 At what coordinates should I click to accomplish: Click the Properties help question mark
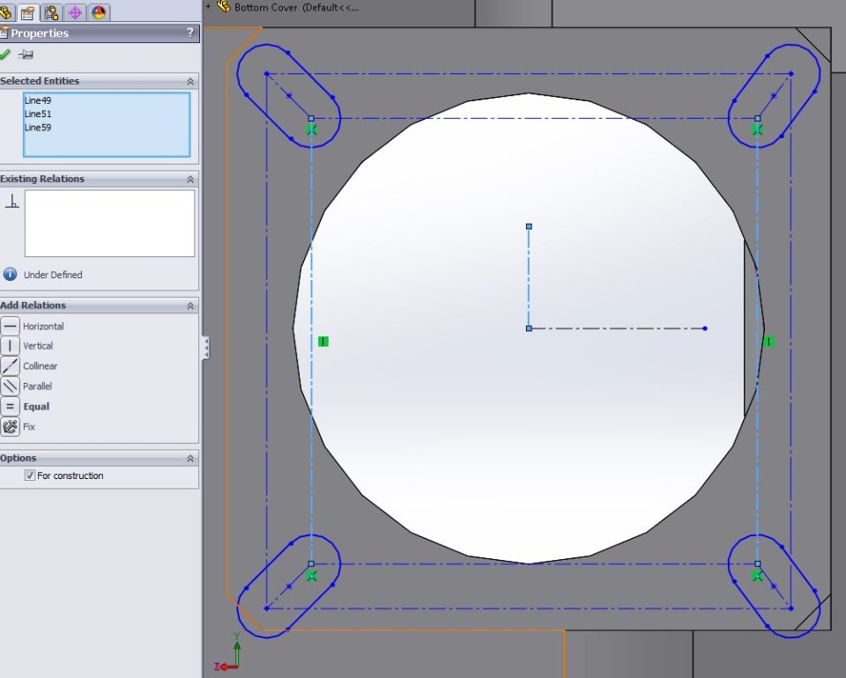coord(190,33)
